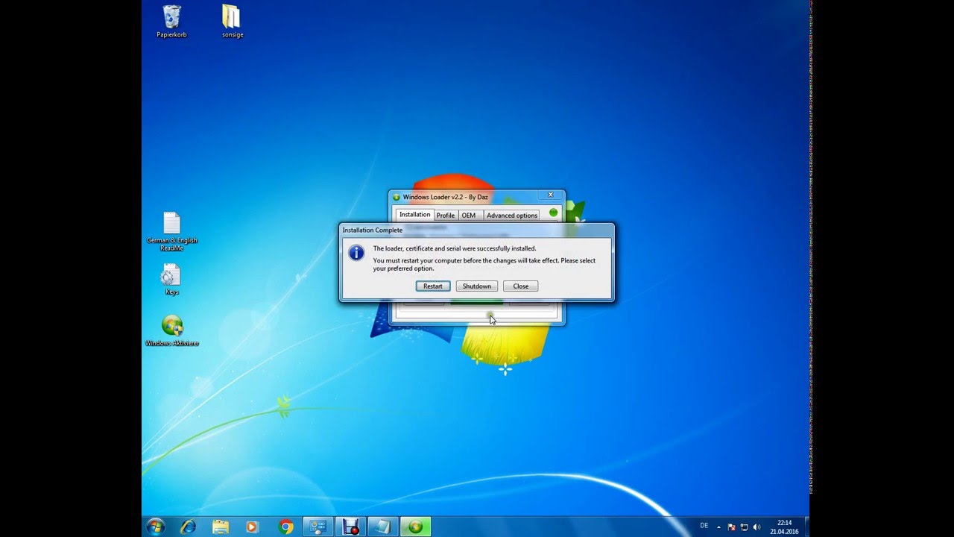954x537 pixels.
Task: Open the Windows Start menu
Action: [156, 527]
